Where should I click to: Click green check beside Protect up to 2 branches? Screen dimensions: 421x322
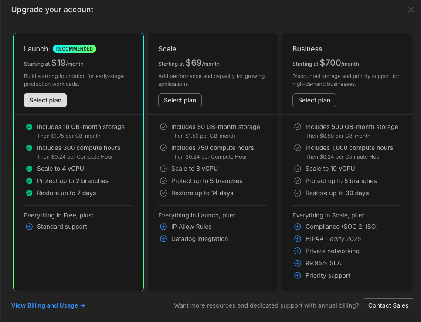29,181
